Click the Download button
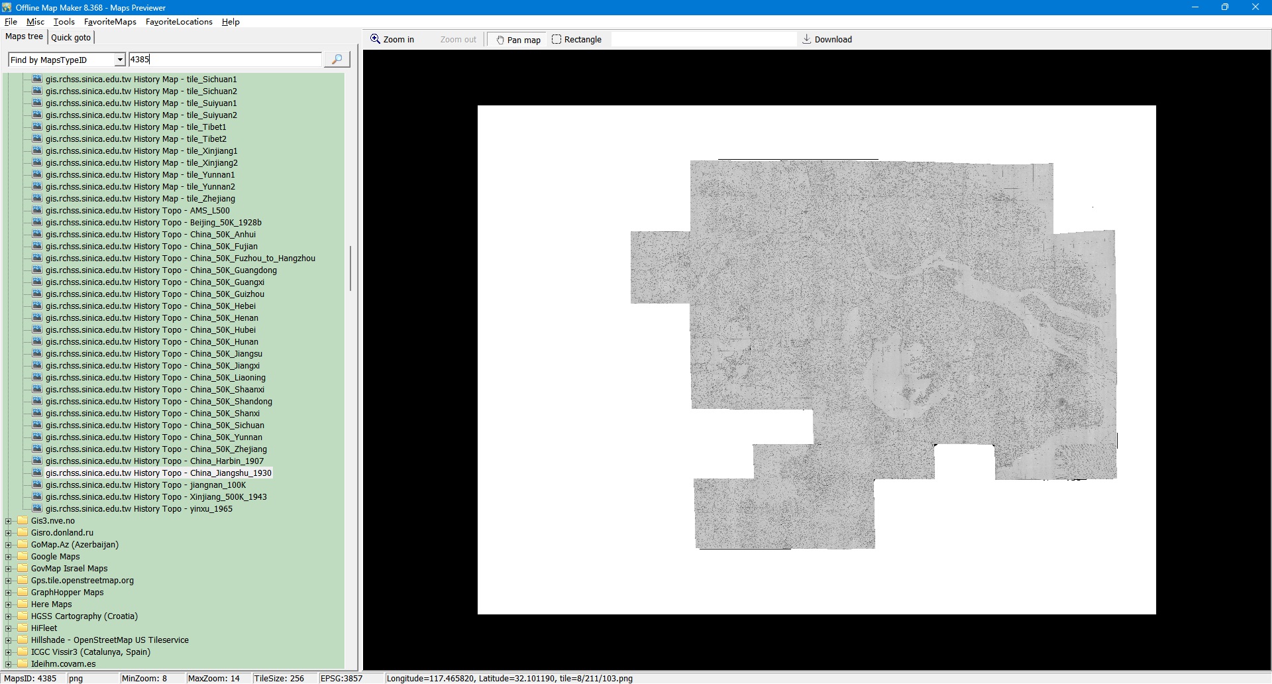The height and width of the screenshot is (684, 1272). [827, 40]
